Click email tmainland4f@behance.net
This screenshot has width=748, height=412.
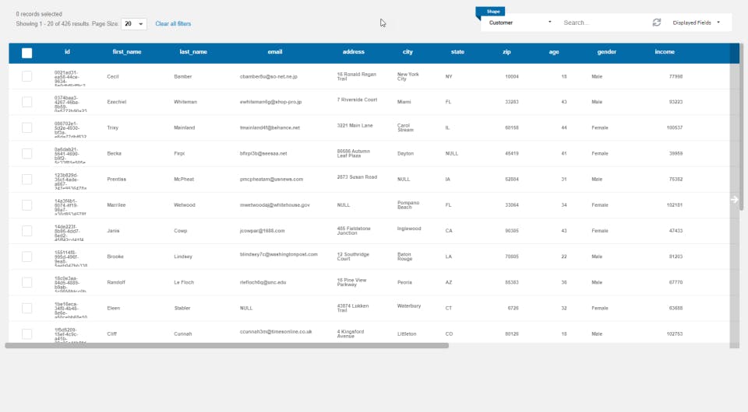coord(270,127)
